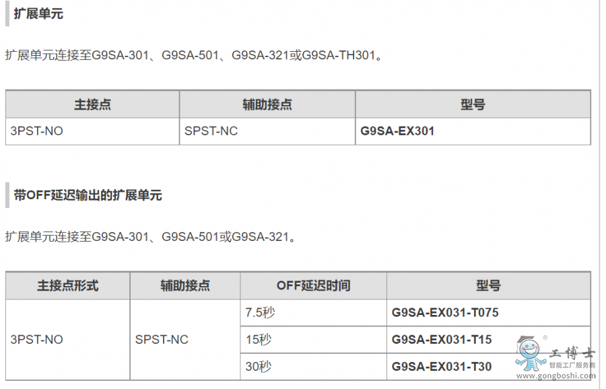Viewport: 606px width, 389px height.
Task: Click 3PST-NO cell in first table
Action: tap(92, 131)
